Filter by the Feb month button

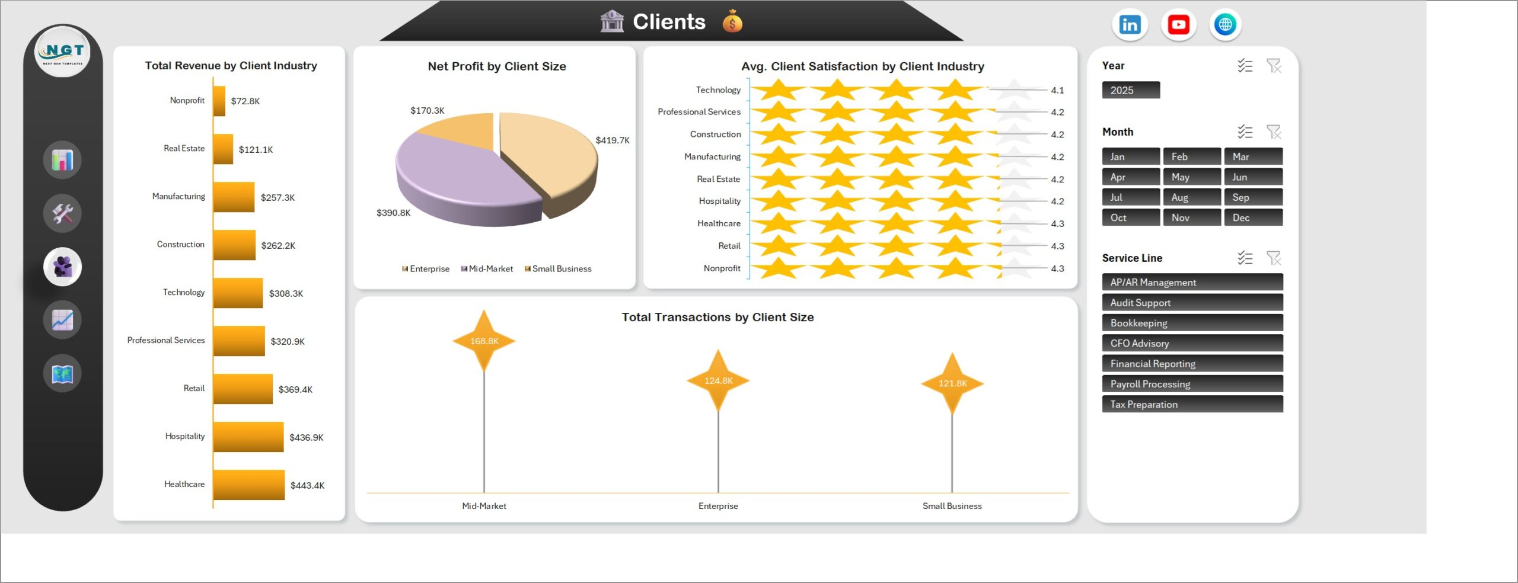coord(1192,156)
